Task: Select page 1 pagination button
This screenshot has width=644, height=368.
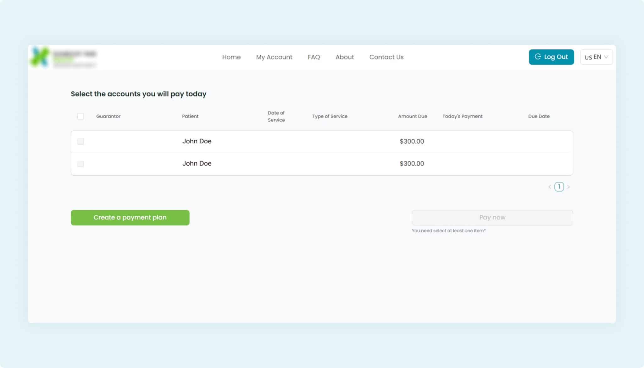Action: click(559, 186)
